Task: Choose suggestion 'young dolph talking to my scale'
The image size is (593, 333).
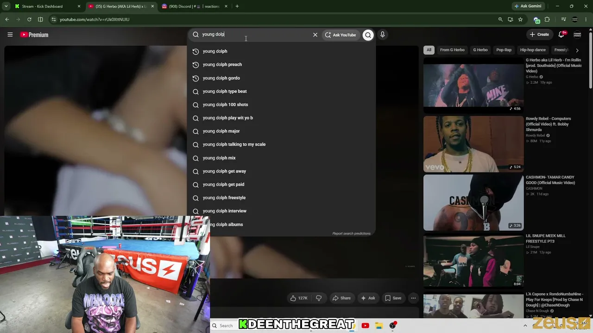Action: point(281,144)
